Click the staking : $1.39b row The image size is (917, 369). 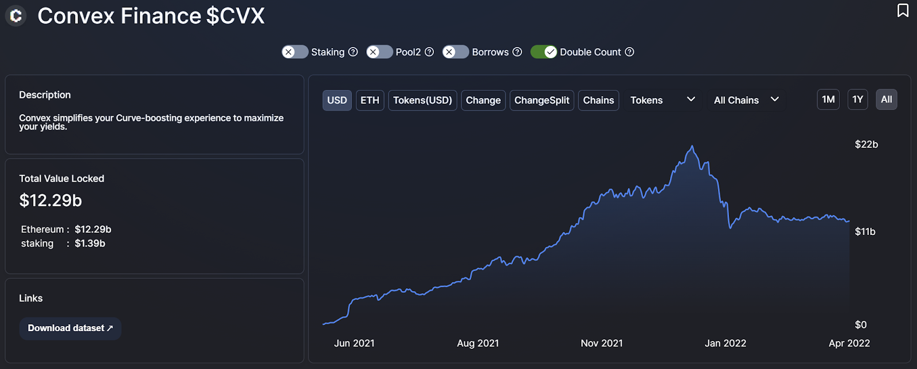(x=63, y=244)
